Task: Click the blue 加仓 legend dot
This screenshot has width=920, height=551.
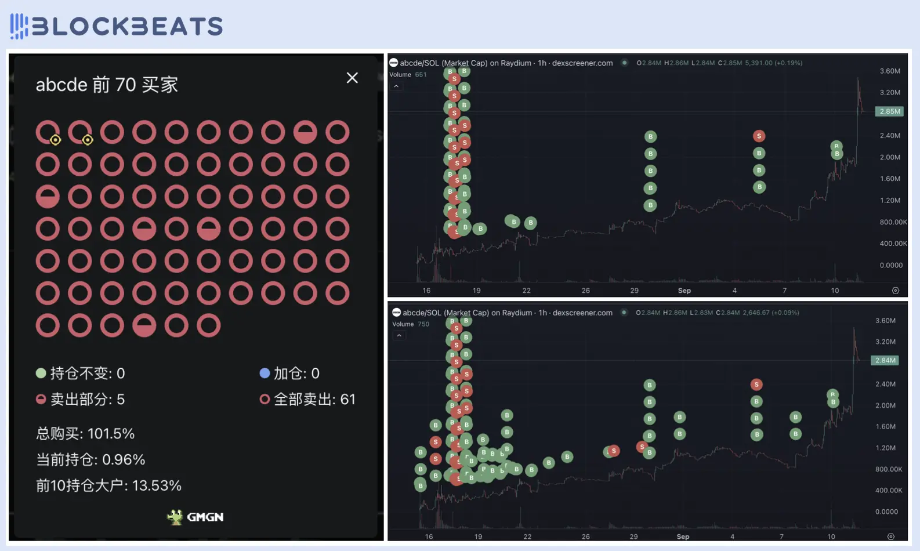Action: pos(265,373)
